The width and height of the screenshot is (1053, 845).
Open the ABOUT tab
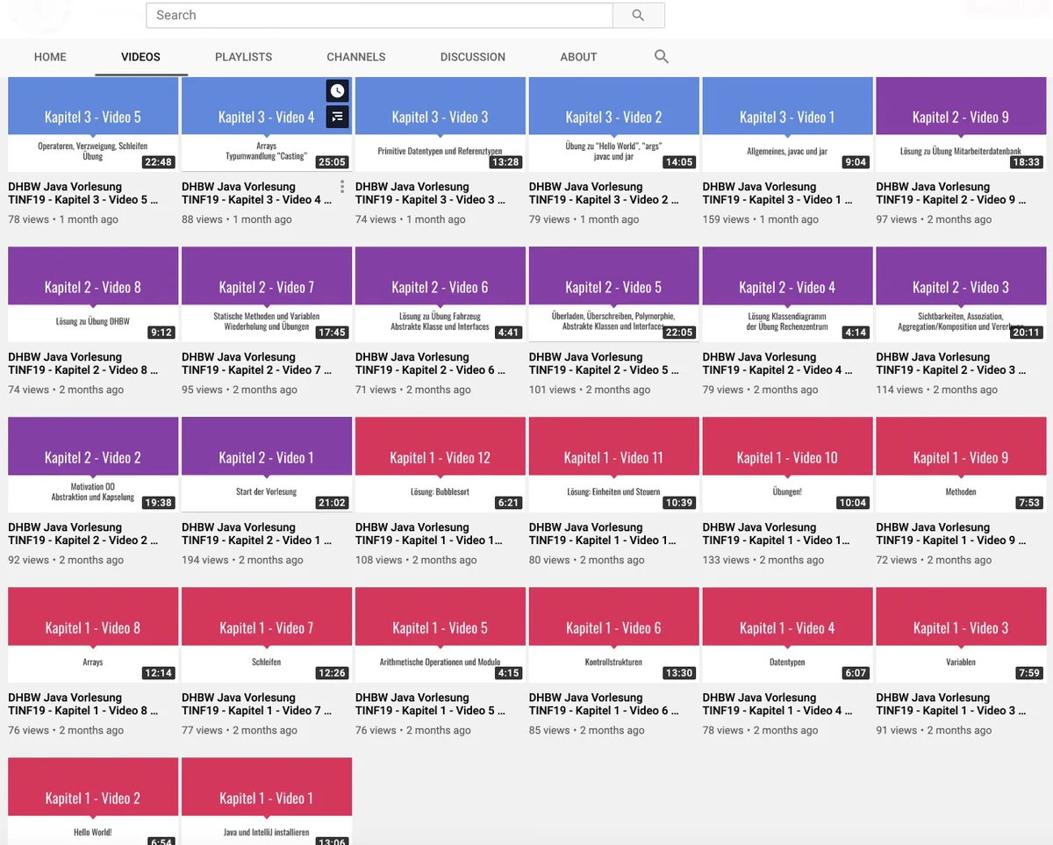coord(578,56)
